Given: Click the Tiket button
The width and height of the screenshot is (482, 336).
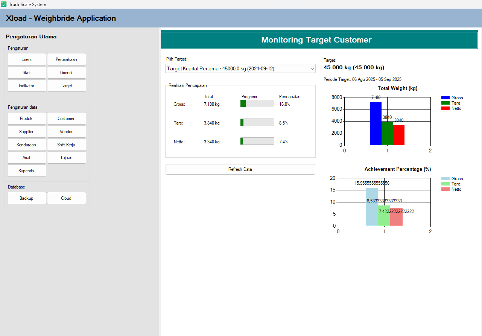Looking at the screenshot, I should (27, 73).
